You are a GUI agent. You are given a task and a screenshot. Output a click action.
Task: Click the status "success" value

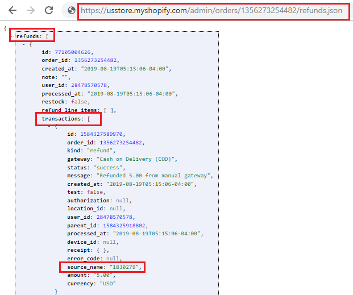point(108,168)
